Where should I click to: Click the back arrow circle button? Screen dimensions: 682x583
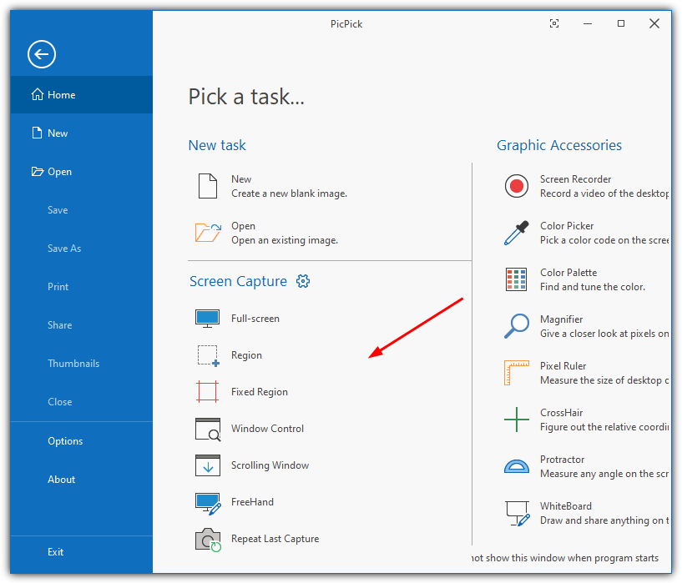pyautogui.click(x=42, y=54)
